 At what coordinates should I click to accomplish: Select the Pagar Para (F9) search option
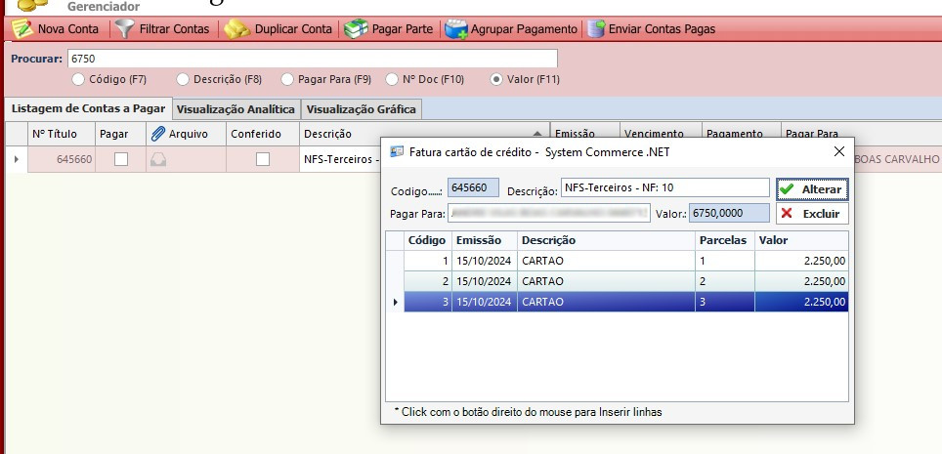coord(287,79)
